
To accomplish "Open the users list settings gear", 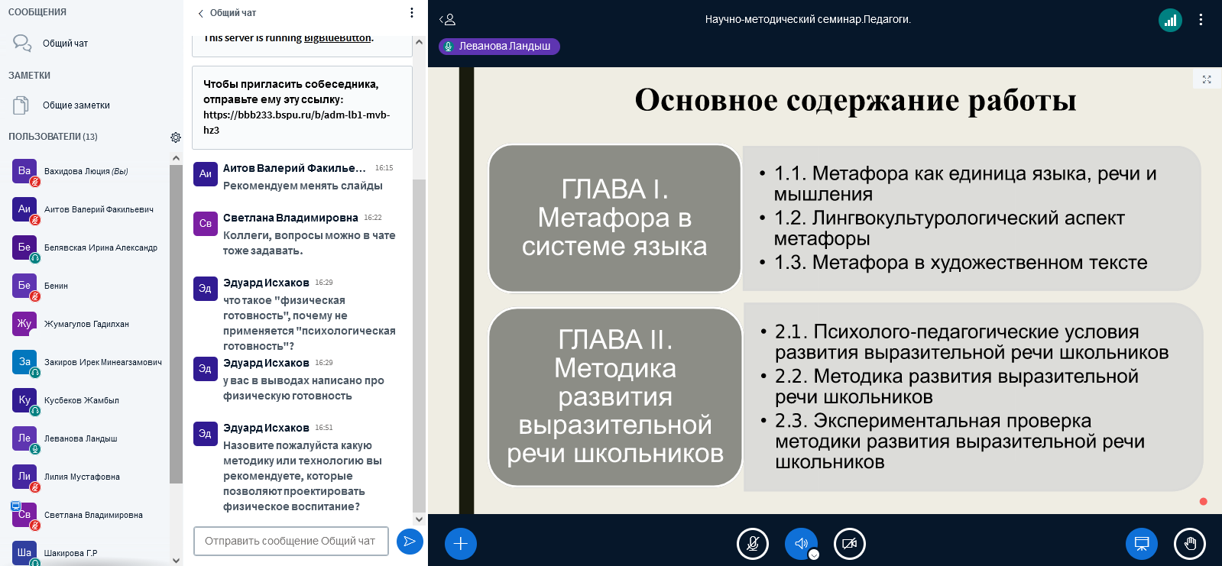I will pos(176,137).
